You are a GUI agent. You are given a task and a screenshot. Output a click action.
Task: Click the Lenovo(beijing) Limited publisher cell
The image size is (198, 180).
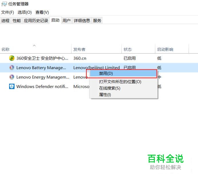[x=97, y=68]
